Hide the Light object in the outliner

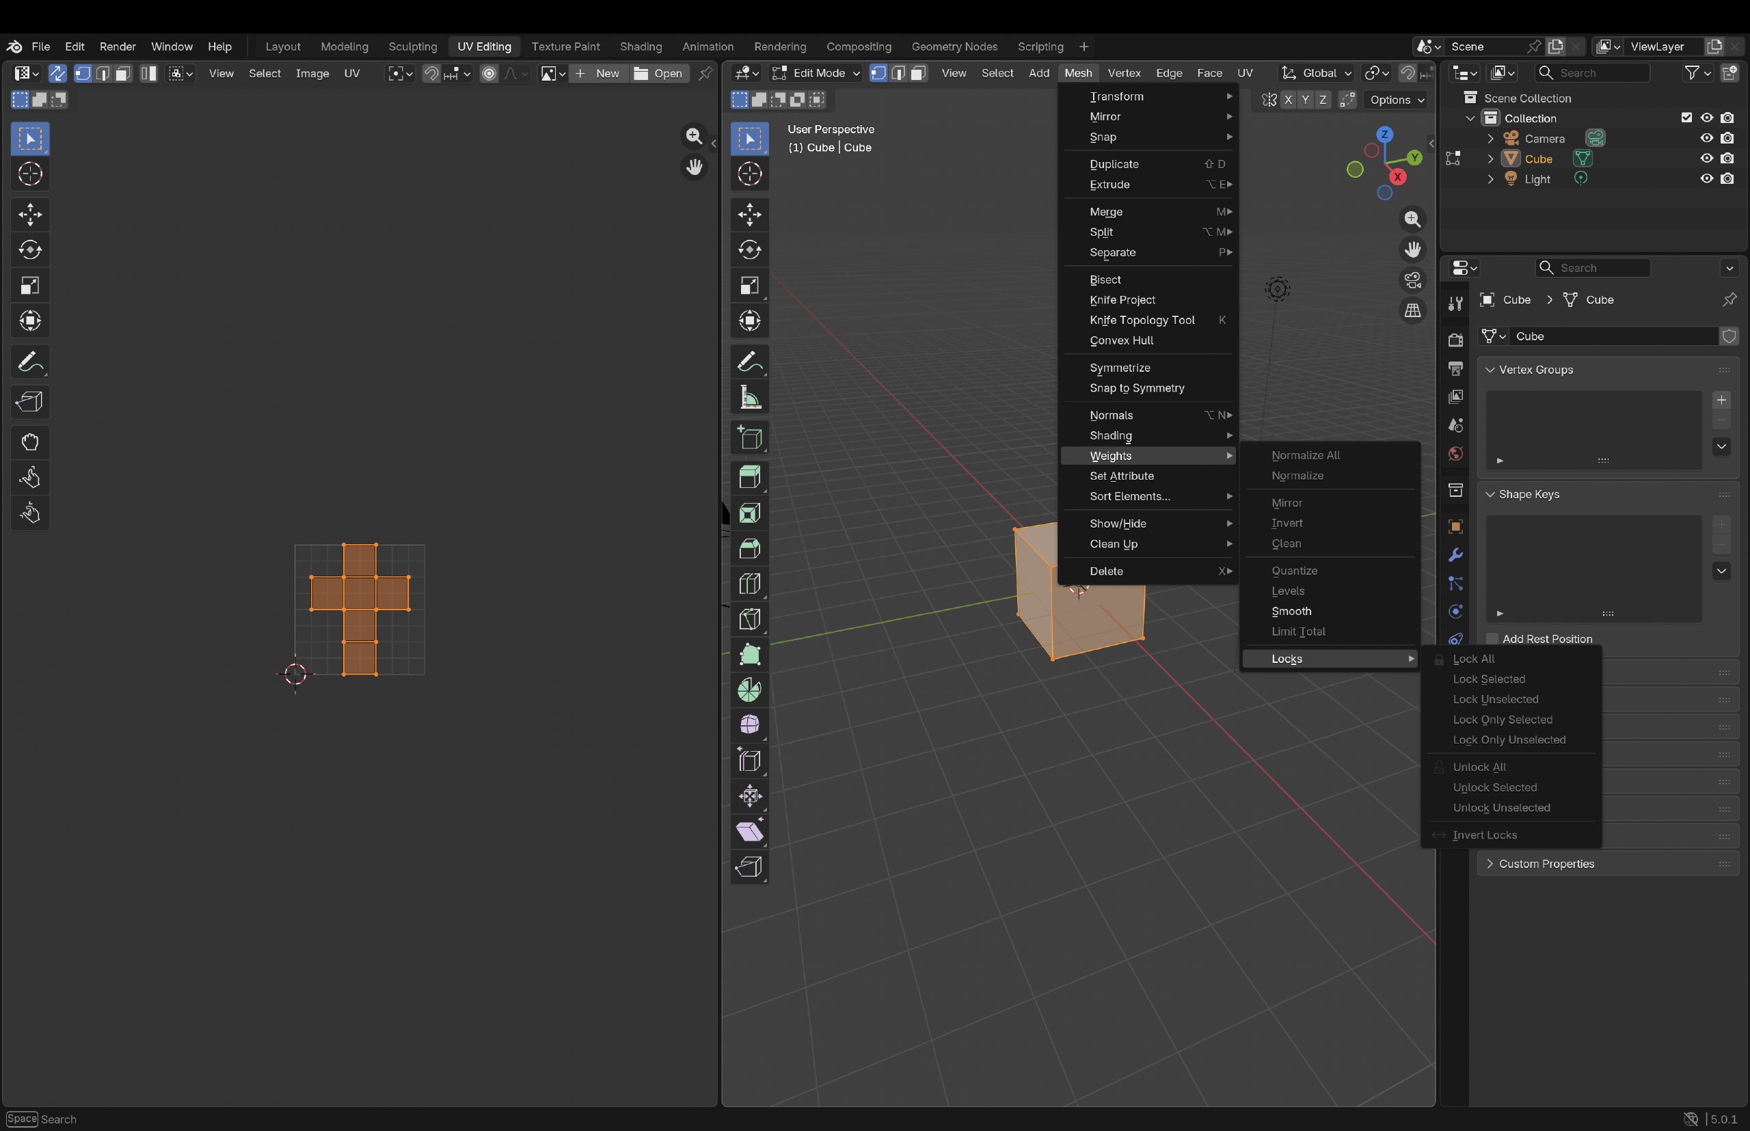click(x=1706, y=178)
